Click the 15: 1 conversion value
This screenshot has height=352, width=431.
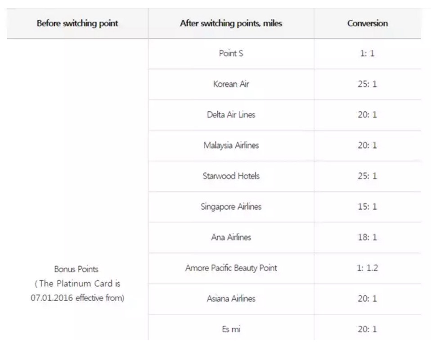click(367, 207)
